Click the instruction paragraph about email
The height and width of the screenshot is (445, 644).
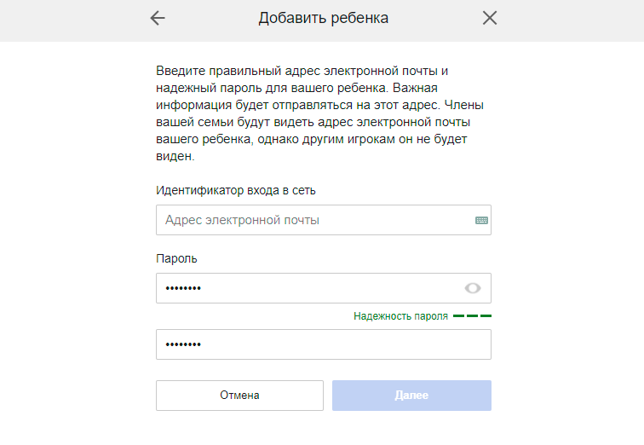pyautogui.click(x=320, y=113)
